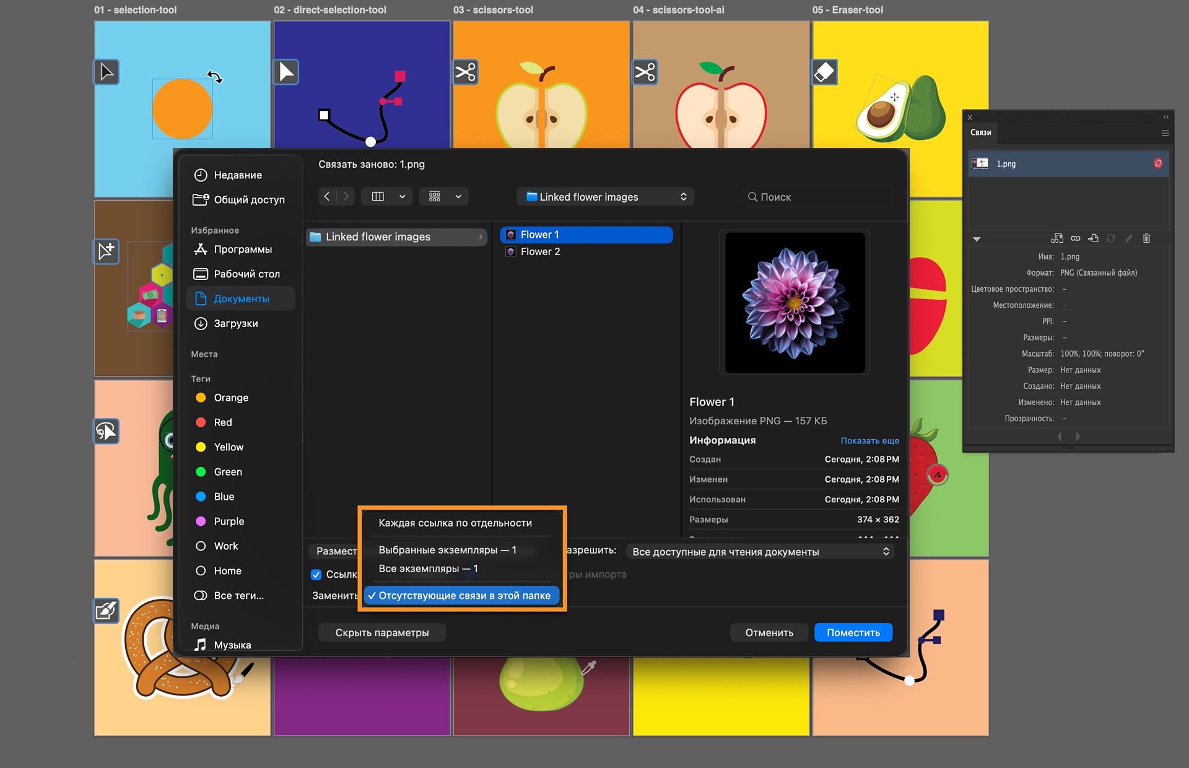Screen dimensions: 1189x768
Task: Open Общий доступ in the dialog sidebar
Action: (x=239, y=199)
